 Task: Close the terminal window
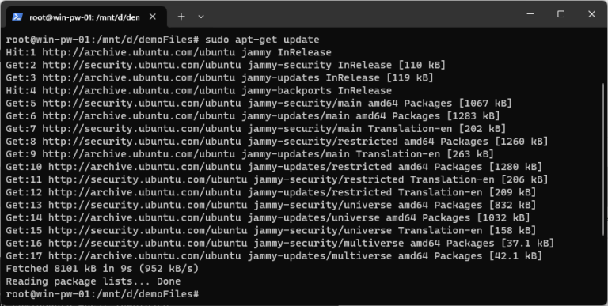[x=591, y=14]
